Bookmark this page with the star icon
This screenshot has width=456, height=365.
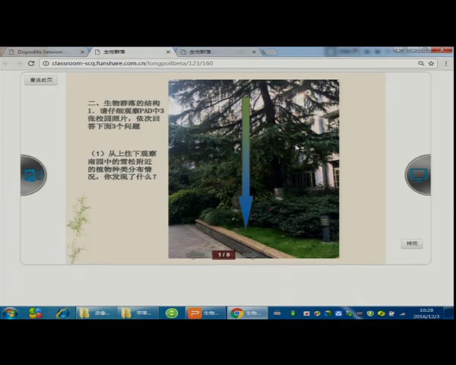432,63
